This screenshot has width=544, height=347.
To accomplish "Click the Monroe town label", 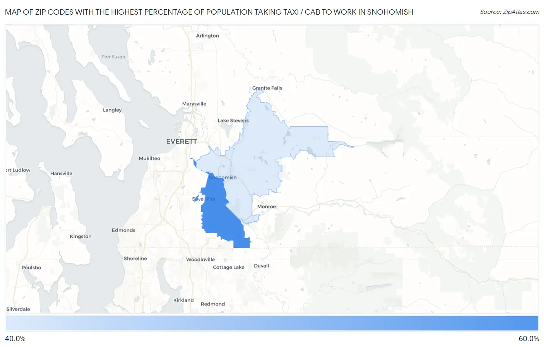I will (x=267, y=207).
